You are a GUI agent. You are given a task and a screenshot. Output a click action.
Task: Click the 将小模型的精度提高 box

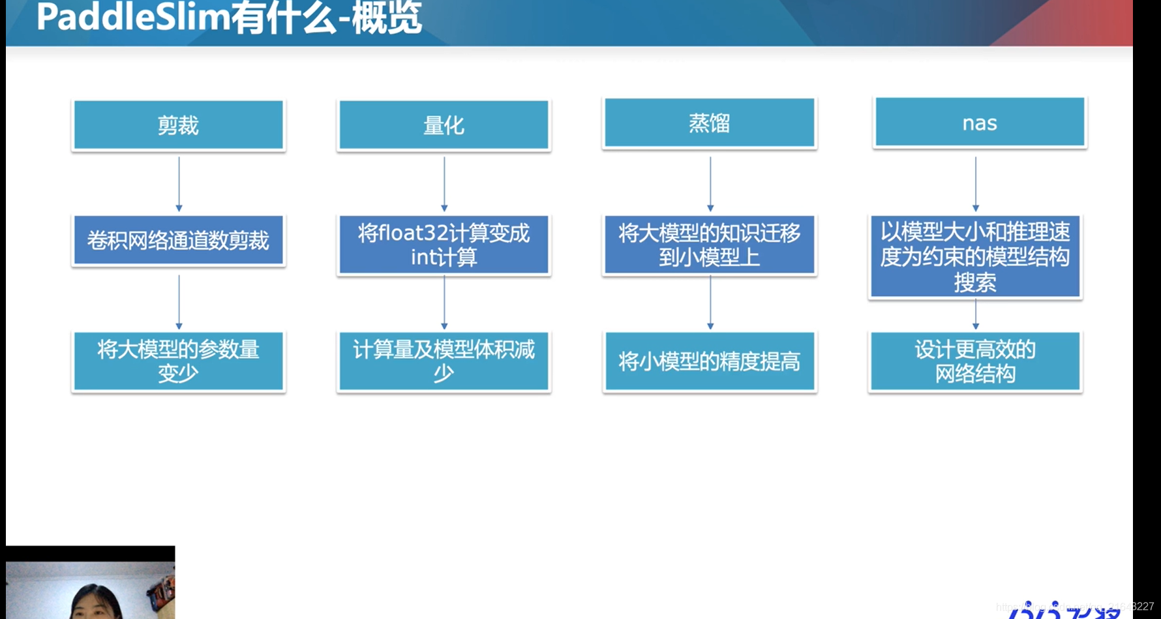tap(709, 361)
